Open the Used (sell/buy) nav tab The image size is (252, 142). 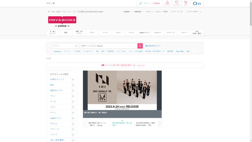197,33
